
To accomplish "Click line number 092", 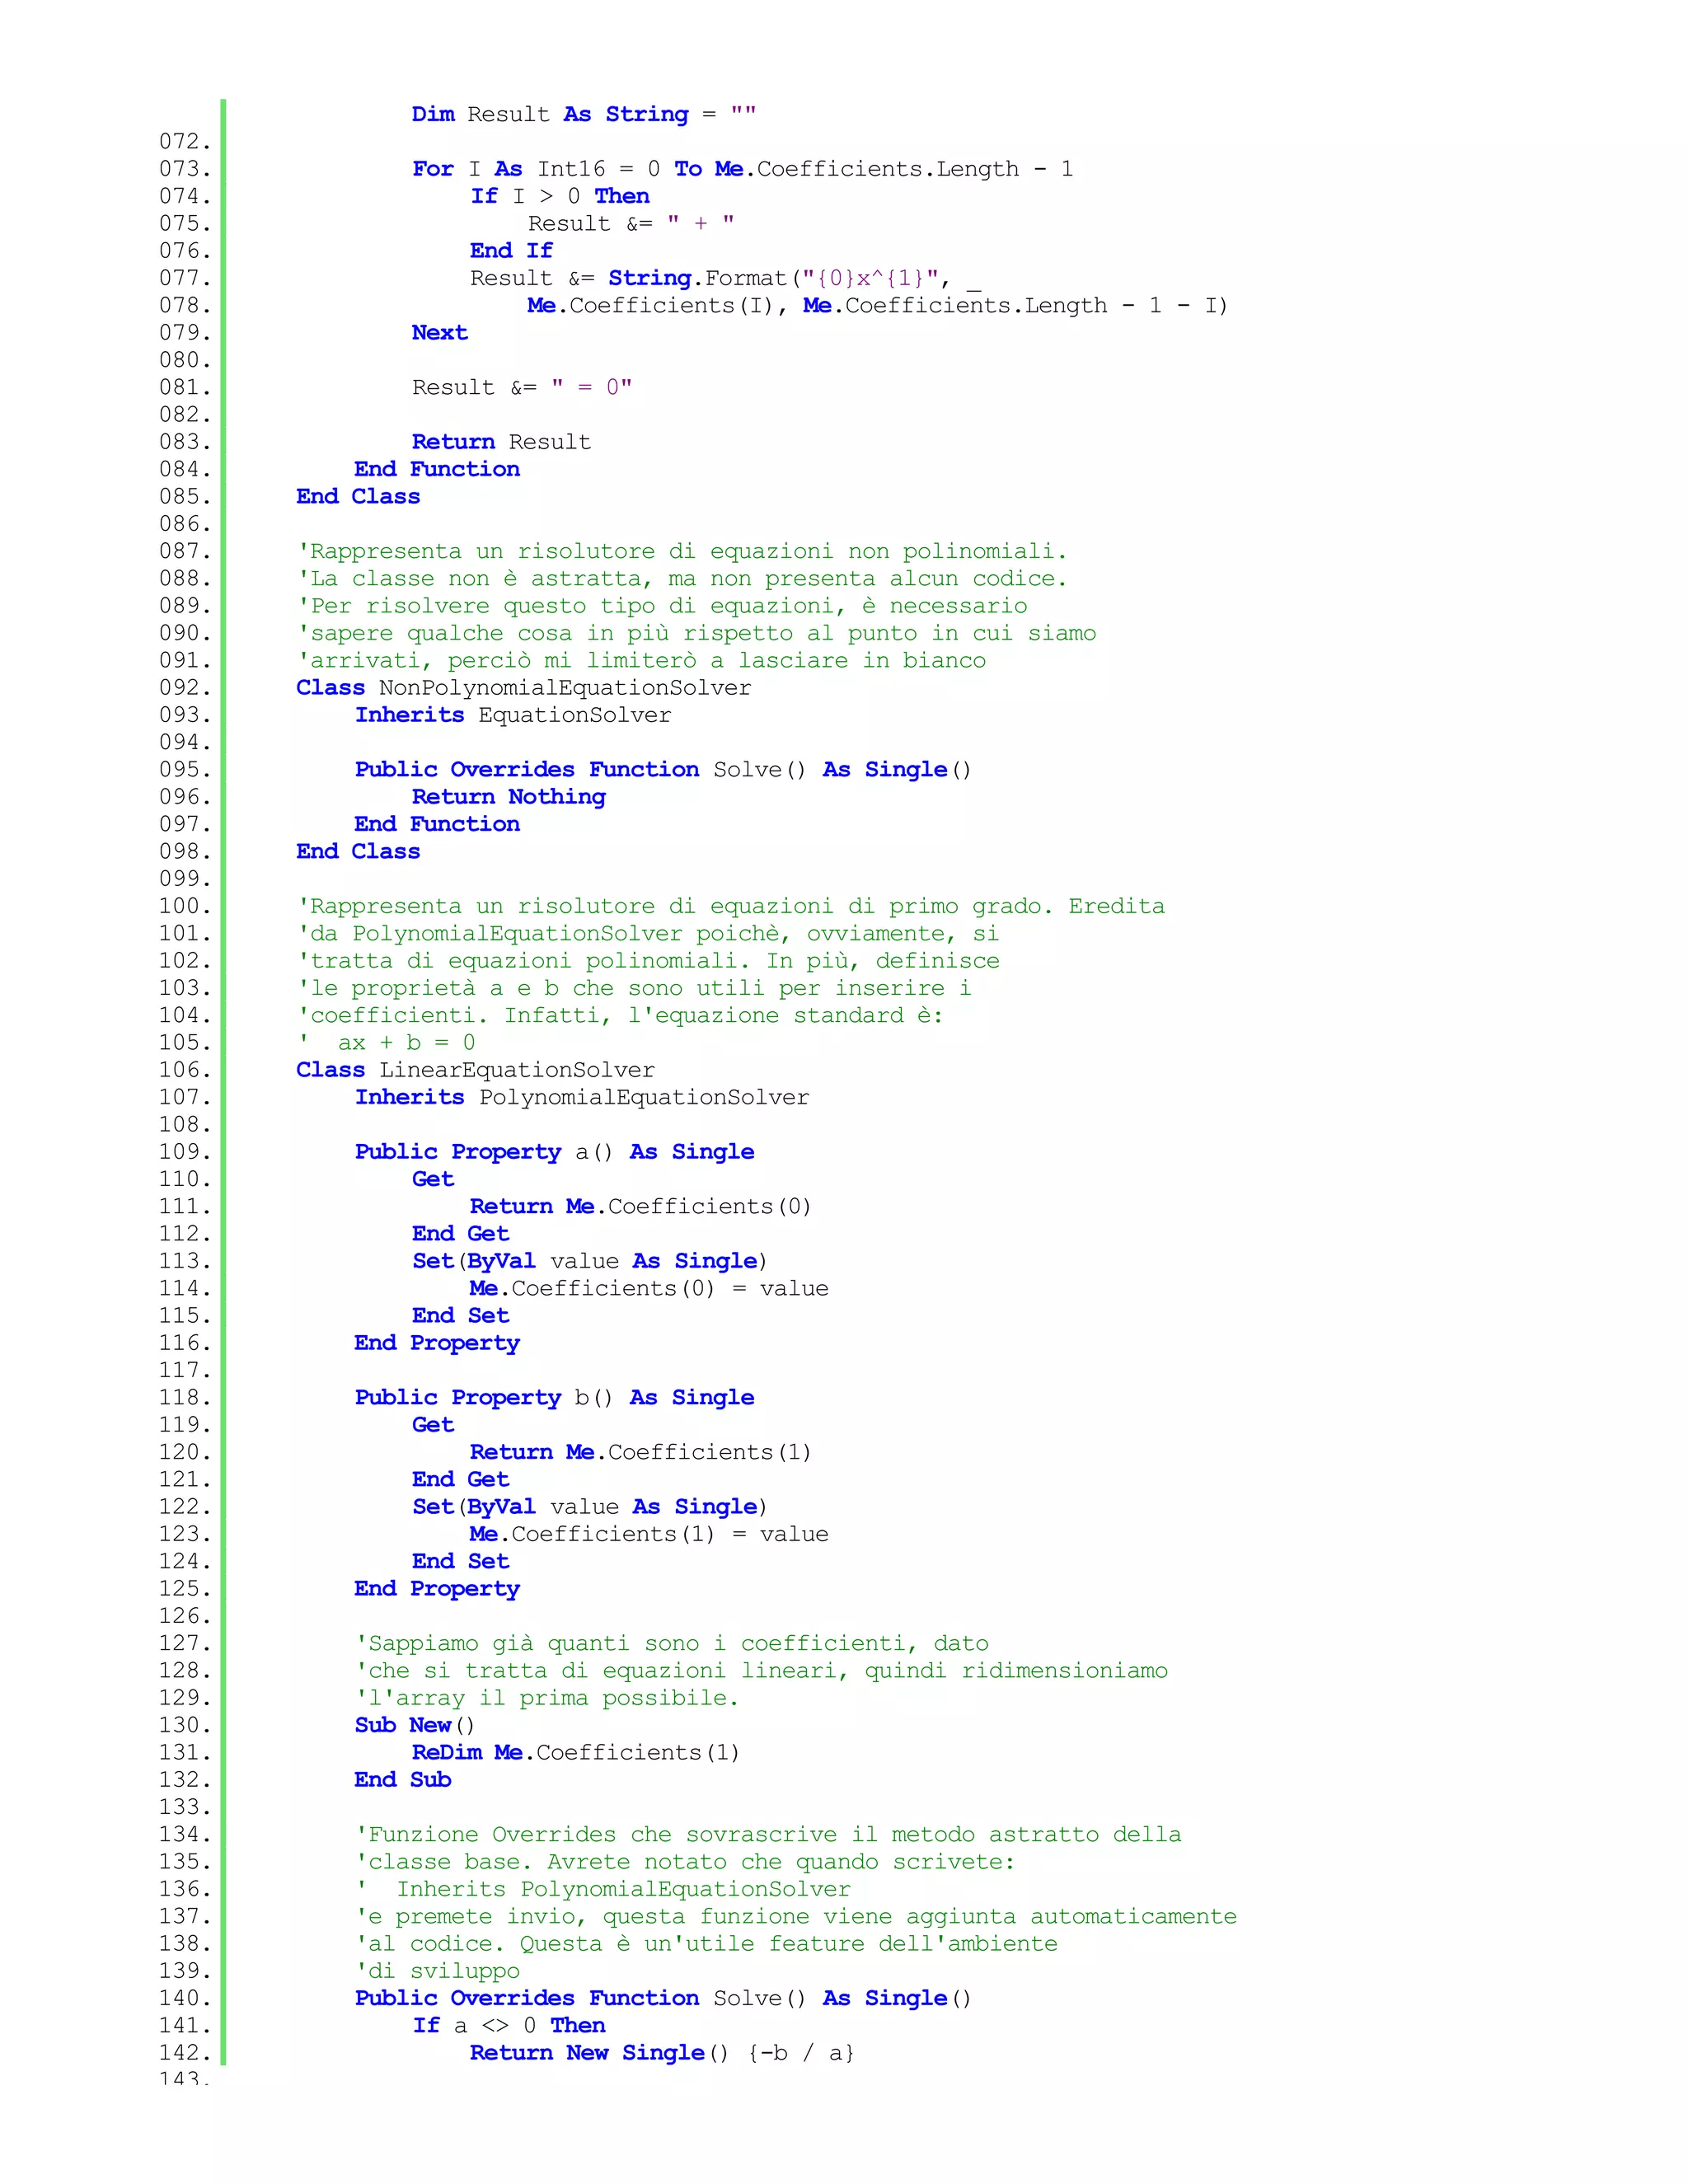I will [184, 688].
